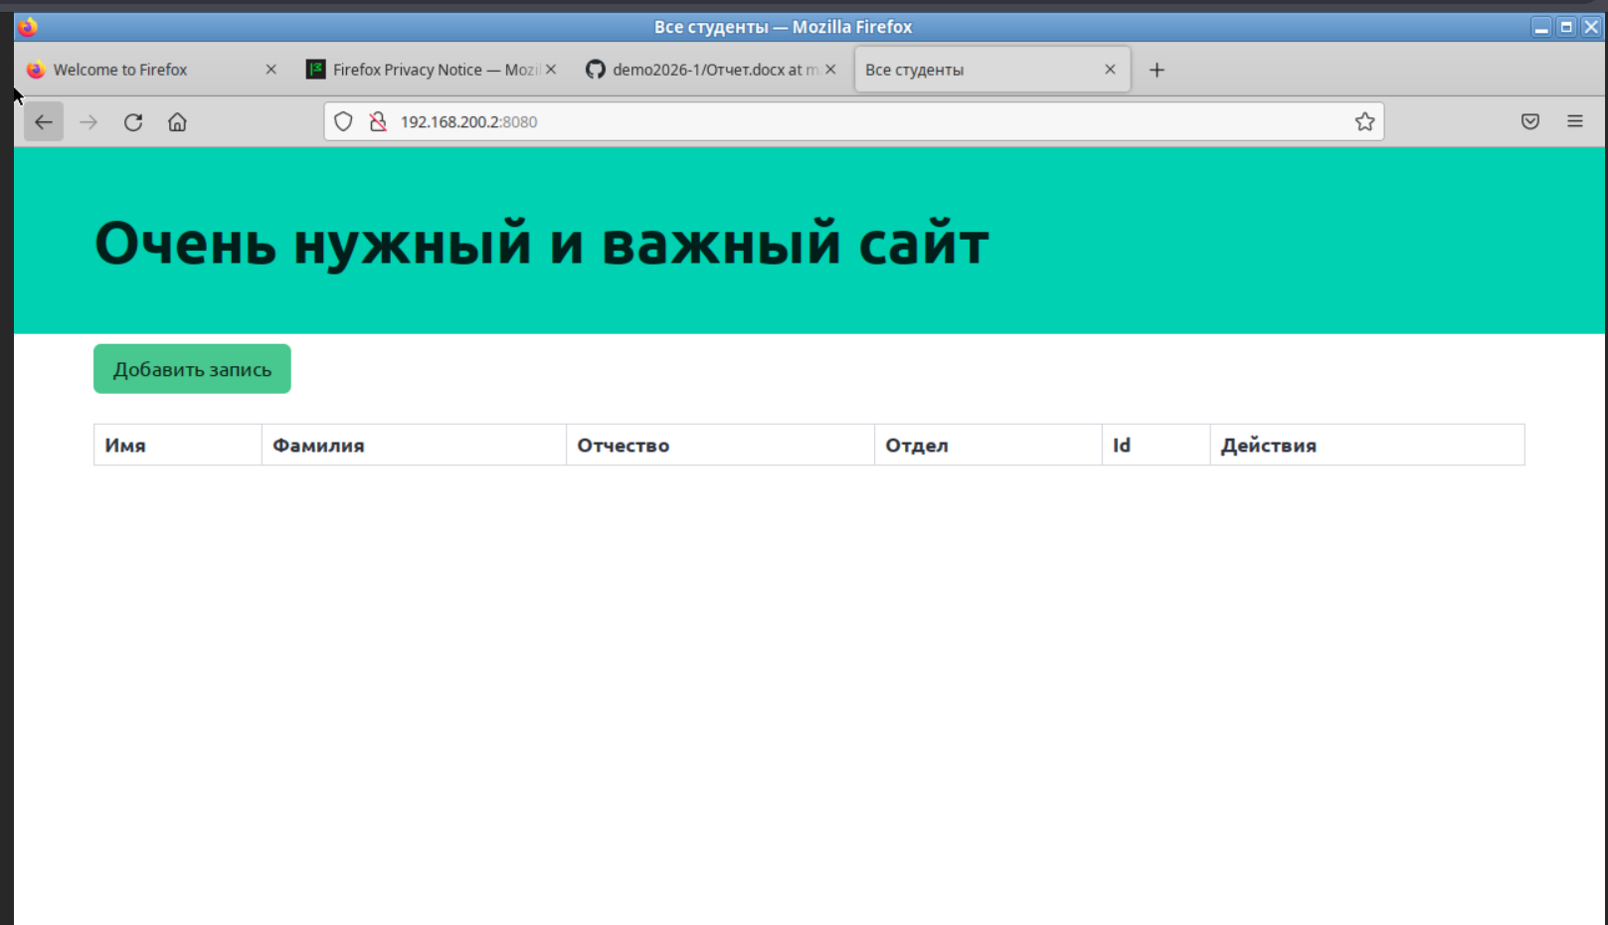This screenshot has height=925, width=1608.
Task: Reload the current page
Action: (133, 122)
